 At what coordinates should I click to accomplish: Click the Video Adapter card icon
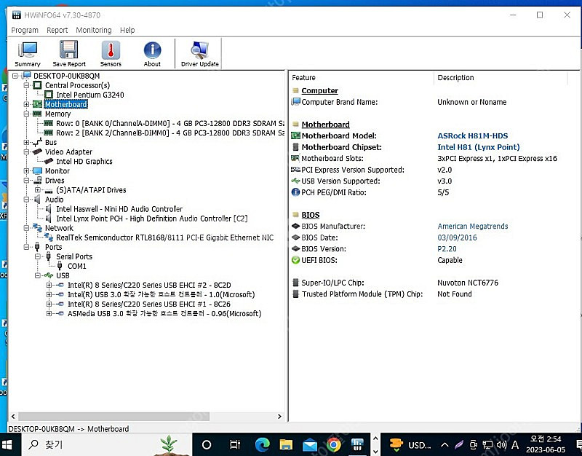click(x=37, y=152)
